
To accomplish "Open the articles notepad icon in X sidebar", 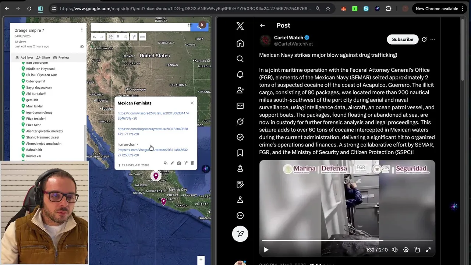I will 240,184.
